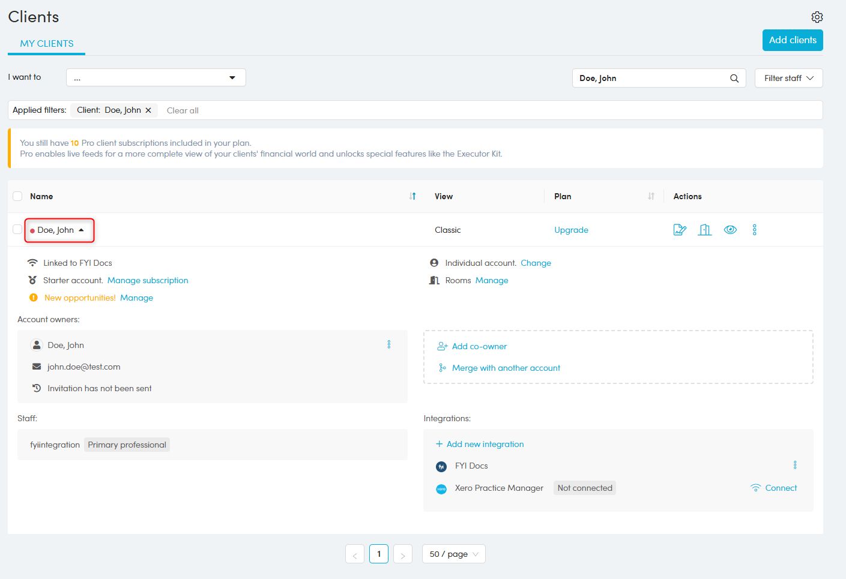846x579 pixels.
Task: Open the 'I want to' dropdown
Action: (156, 78)
